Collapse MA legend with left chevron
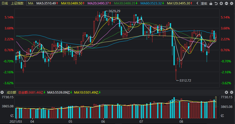Viewport: 235px width, 124px height. 197,3
